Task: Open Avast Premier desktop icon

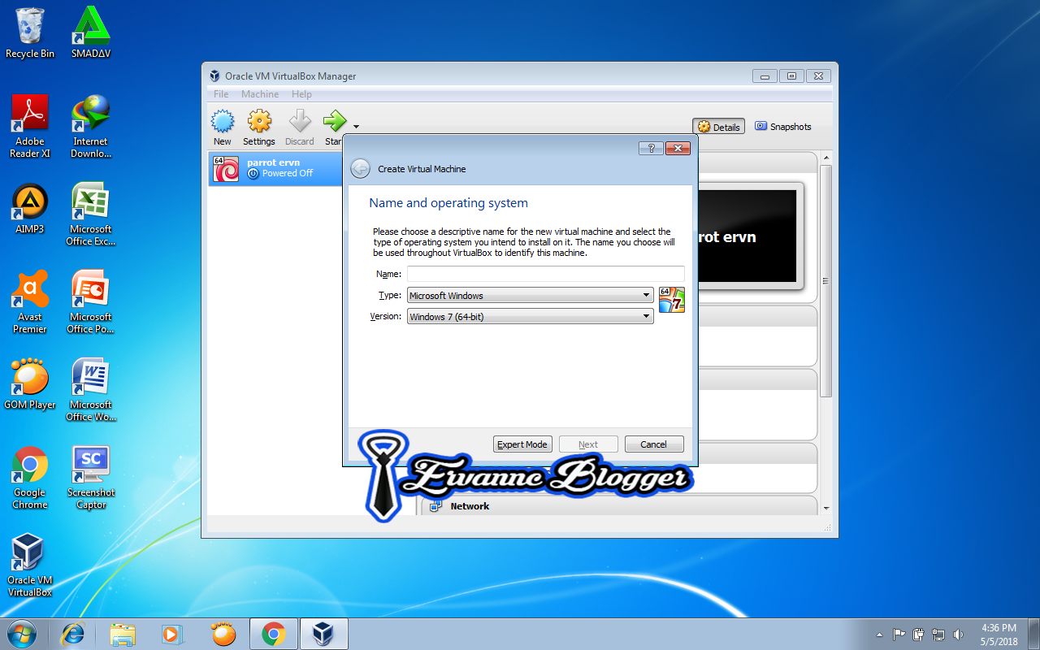Action: point(30,301)
